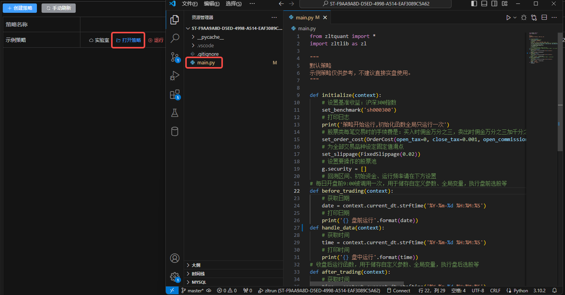
Task: Open the Explorer view in the activity bar
Action: pos(175,19)
